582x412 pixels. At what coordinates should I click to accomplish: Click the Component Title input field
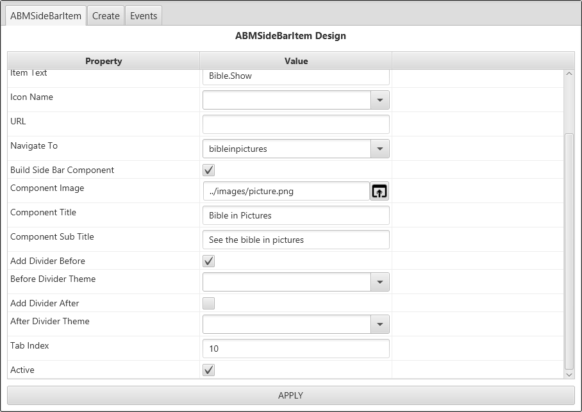(x=296, y=215)
